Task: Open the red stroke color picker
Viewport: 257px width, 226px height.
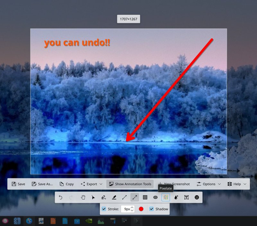Action: (x=141, y=209)
